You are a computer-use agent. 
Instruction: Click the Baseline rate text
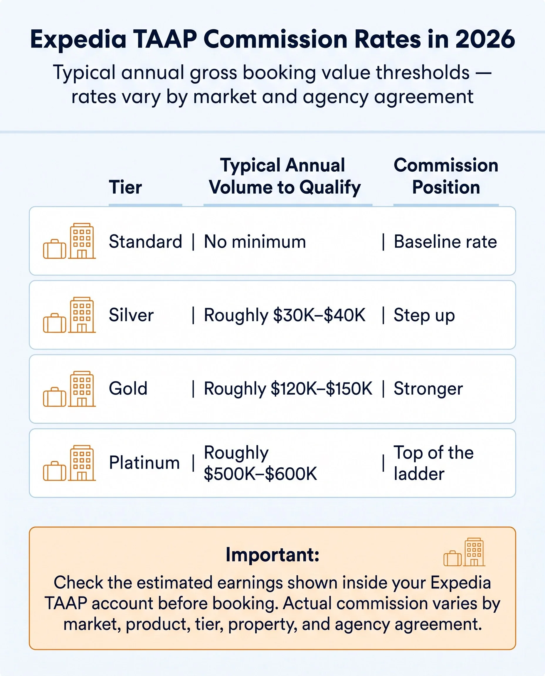445,242
